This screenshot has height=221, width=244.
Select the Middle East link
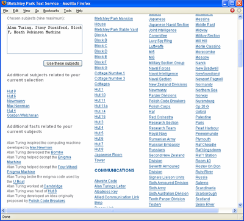pyautogui.click(x=205, y=24)
